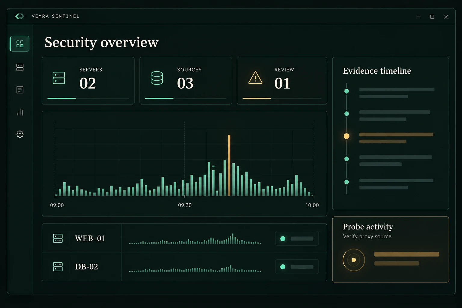Open settings gear in sidebar
The width and height of the screenshot is (462, 308).
pyautogui.click(x=20, y=134)
